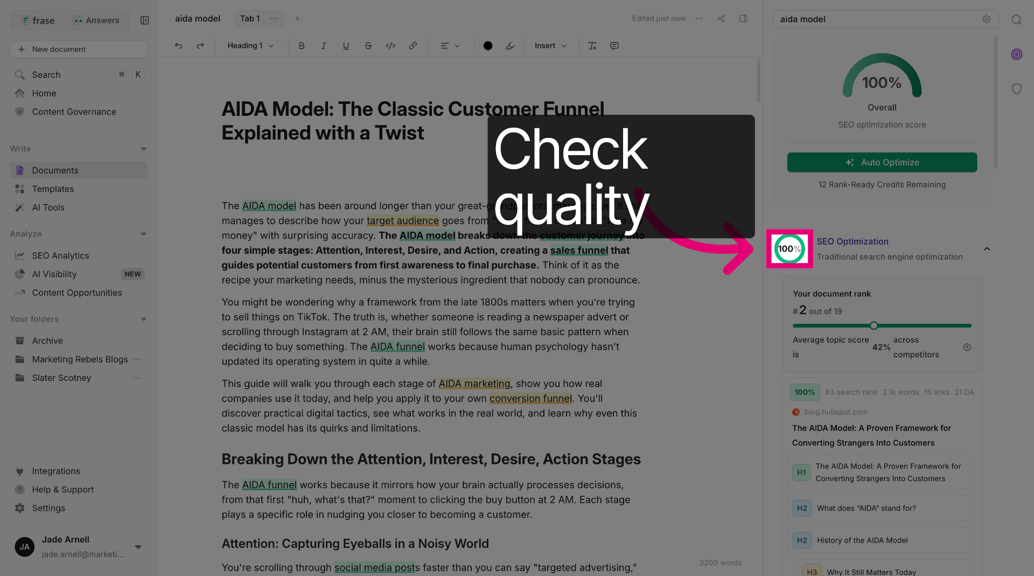Open Documents in sidebar
The width and height of the screenshot is (1034, 576).
click(79, 170)
